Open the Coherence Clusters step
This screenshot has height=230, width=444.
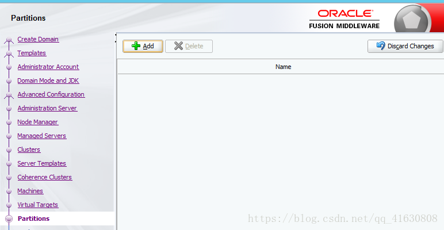[45, 177]
